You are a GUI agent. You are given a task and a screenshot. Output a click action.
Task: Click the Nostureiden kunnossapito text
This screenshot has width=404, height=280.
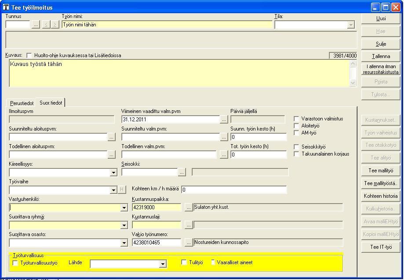(x=221, y=242)
